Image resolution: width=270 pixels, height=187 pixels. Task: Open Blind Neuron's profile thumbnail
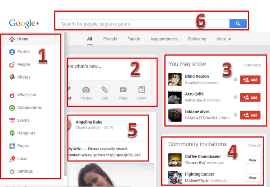point(175,80)
